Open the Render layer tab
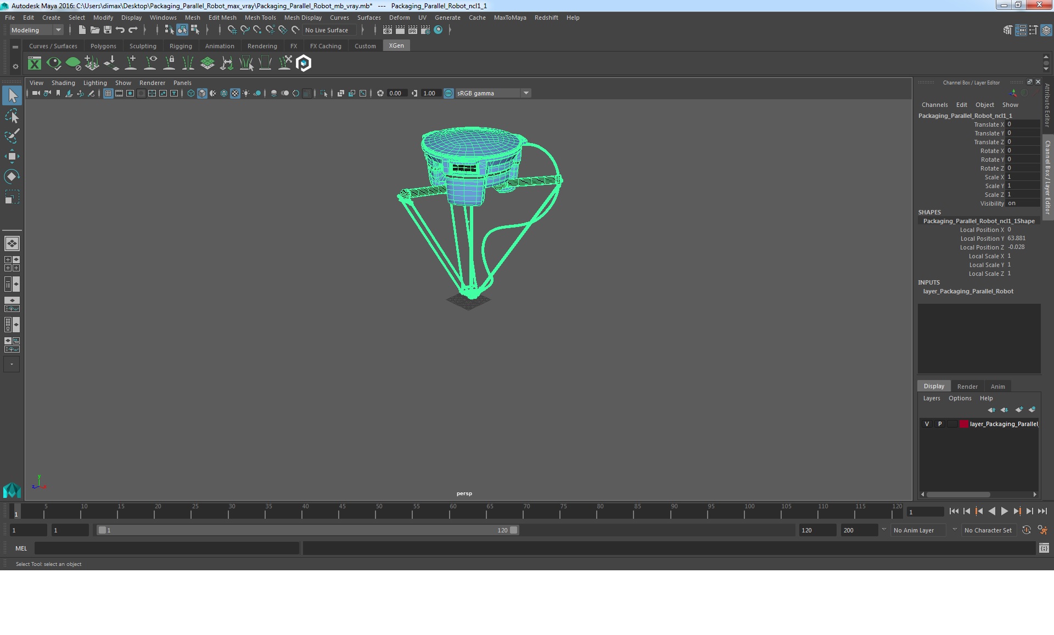Screen dimensions: 1054x635 967,387
